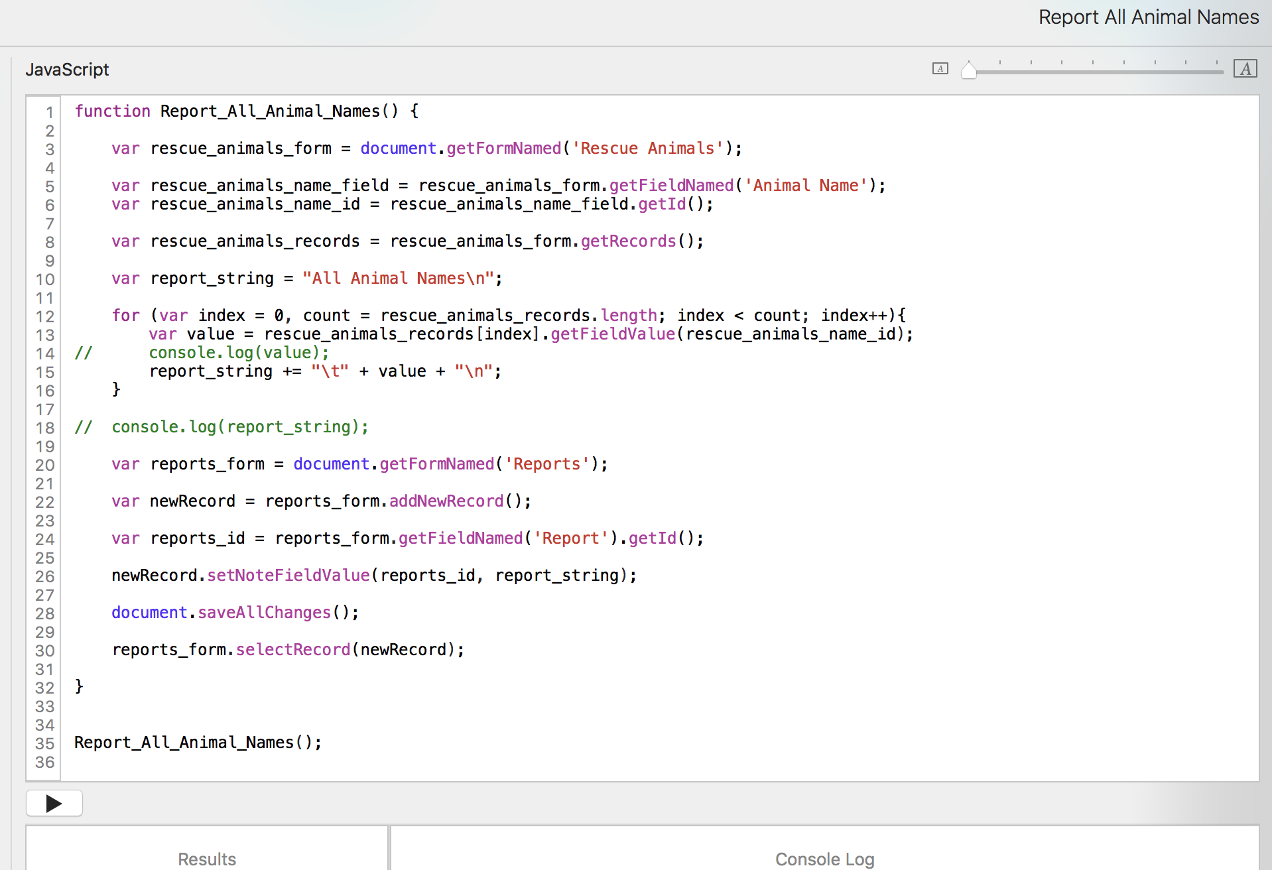Click saveAllChanges on line 28

point(264,613)
